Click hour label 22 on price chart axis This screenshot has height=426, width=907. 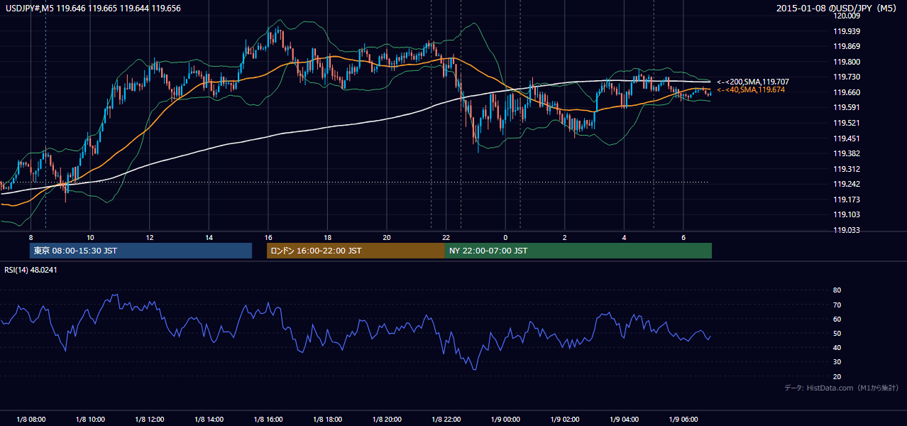[446, 237]
